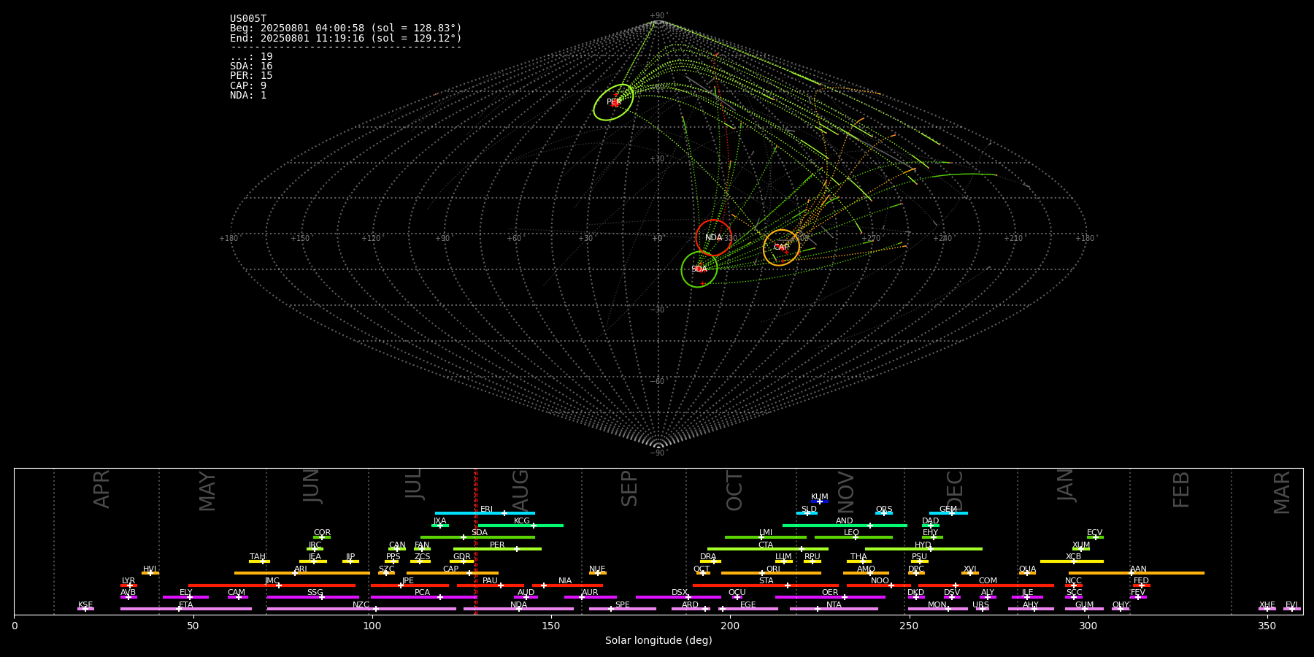1314x657 pixels.
Task: Click the 'PER: 15' count in legend
Action: [x=251, y=76]
